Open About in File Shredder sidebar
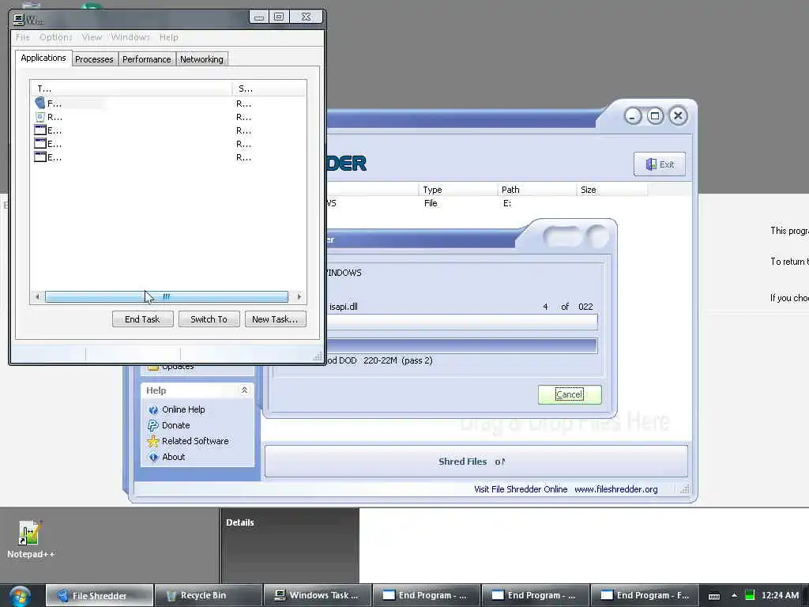Viewport: 809px width, 607px height. point(173,457)
